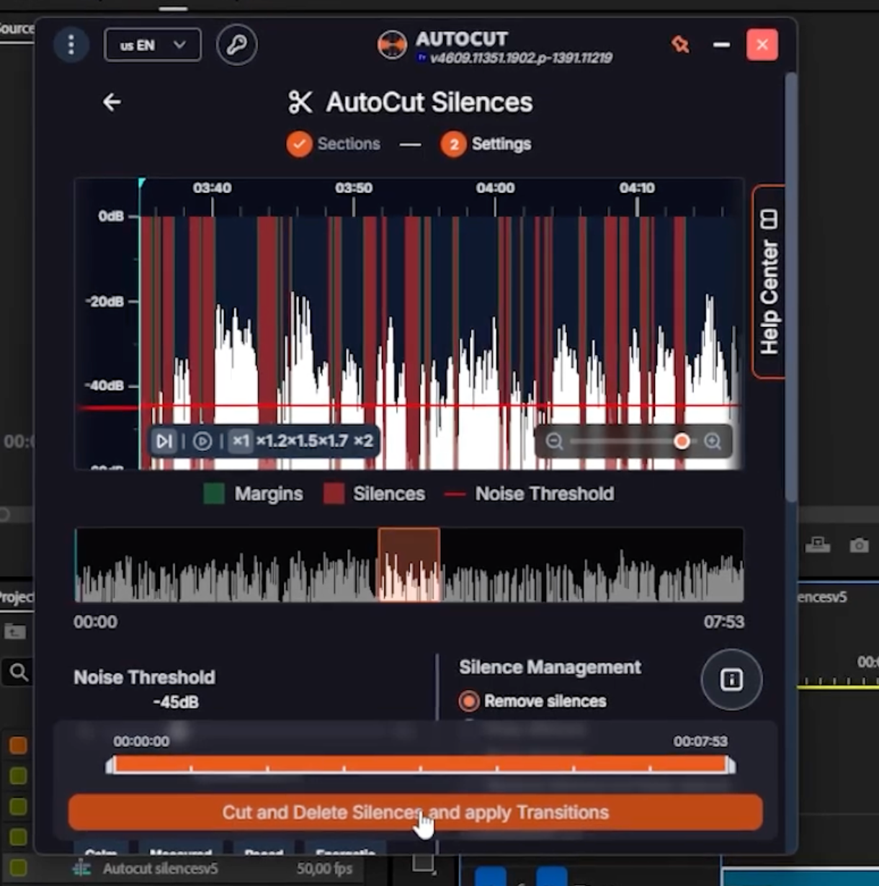The height and width of the screenshot is (886, 879).
Task: Open the Help Center side tab
Action: (x=769, y=282)
